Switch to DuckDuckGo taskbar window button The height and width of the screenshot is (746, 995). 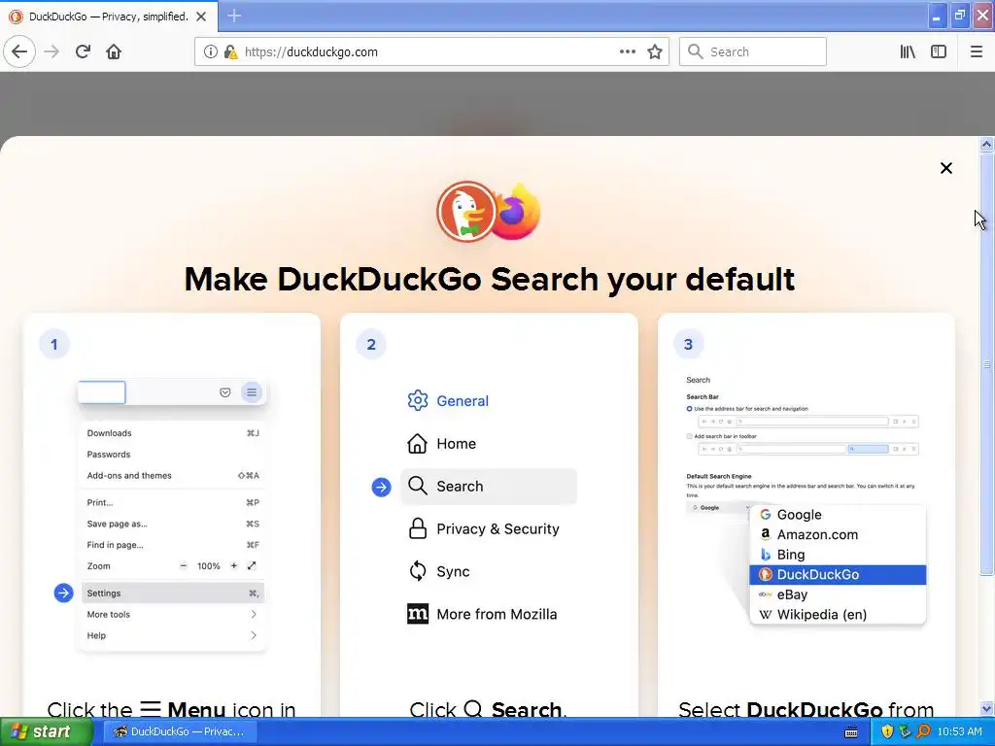[x=181, y=731]
